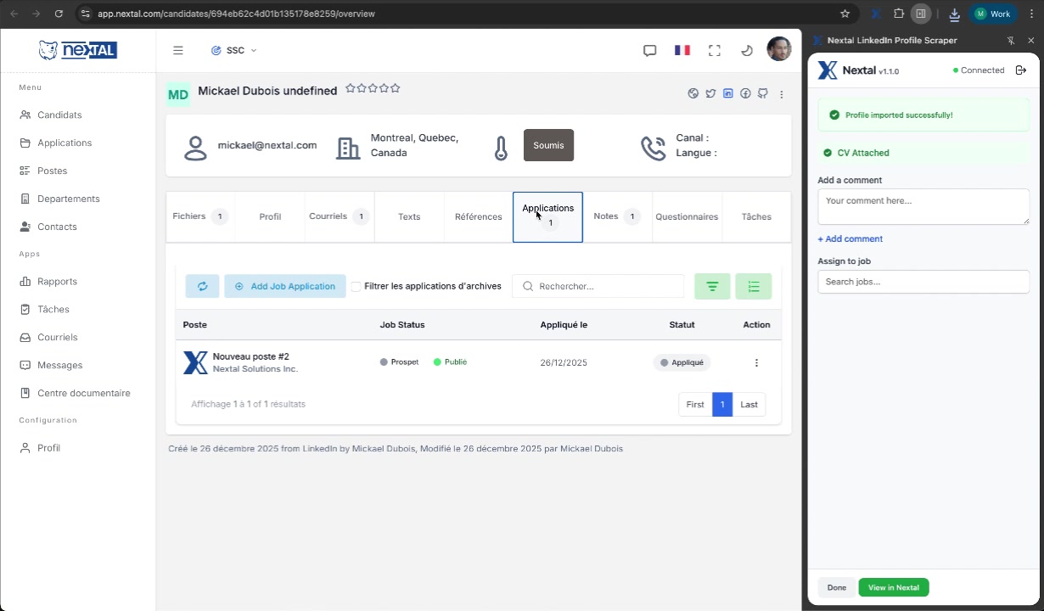Enter fullscreen with the expand icon
This screenshot has height=611, width=1044.
point(715,51)
